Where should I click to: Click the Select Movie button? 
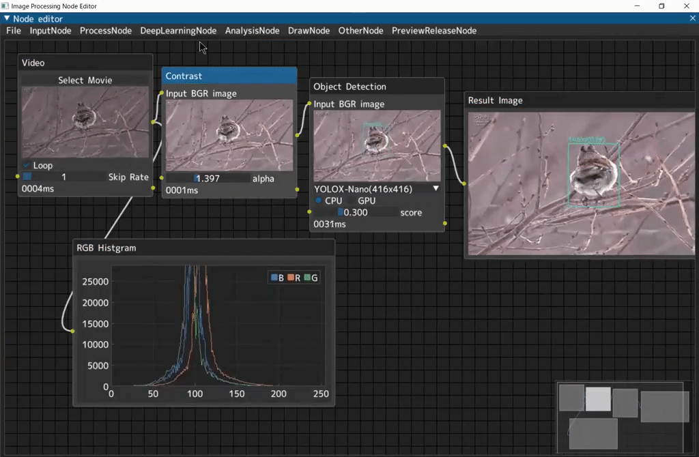tap(85, 80)
